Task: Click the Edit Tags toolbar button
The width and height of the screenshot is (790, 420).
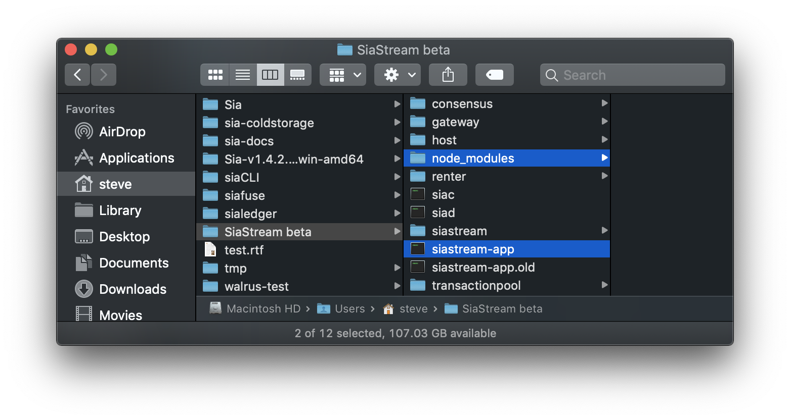Action: (x=495, y=75)
